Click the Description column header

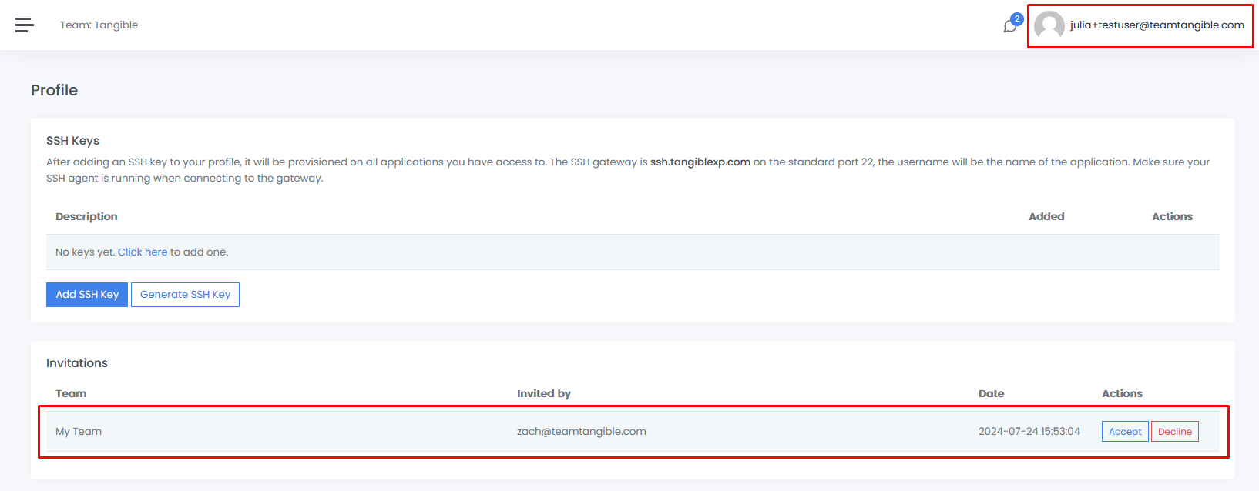[x=86, y=217]
